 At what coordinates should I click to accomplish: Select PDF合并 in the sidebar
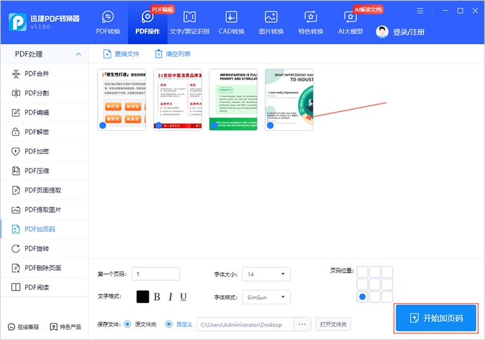tap(37, 74)
